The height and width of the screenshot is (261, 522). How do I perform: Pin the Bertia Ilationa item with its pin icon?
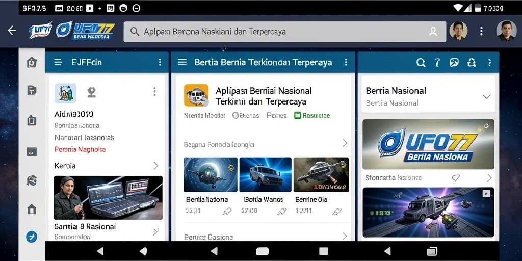coord(227,211)
